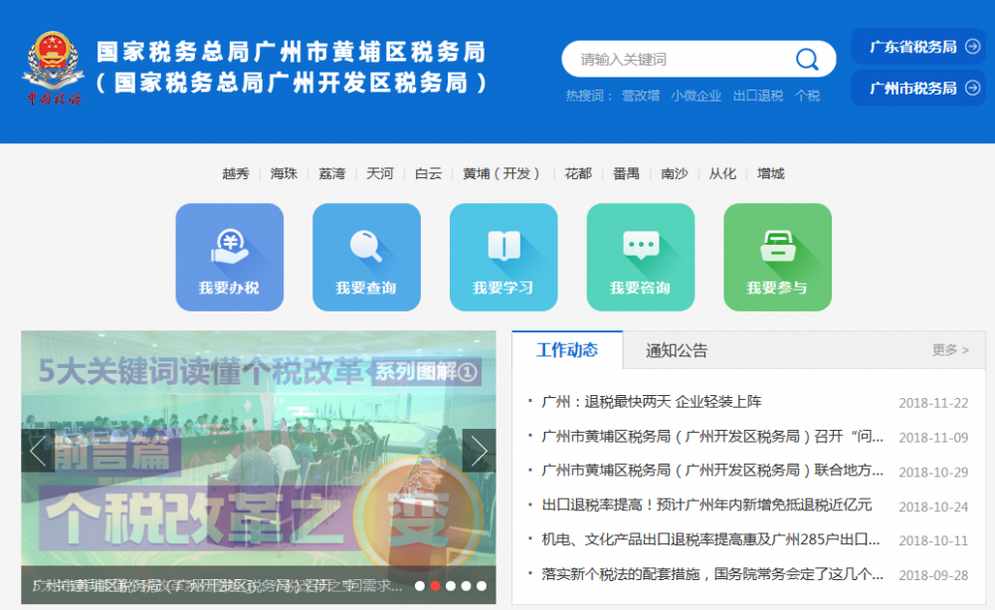Click the second carousel dot indicator

(x=435, y=588)
